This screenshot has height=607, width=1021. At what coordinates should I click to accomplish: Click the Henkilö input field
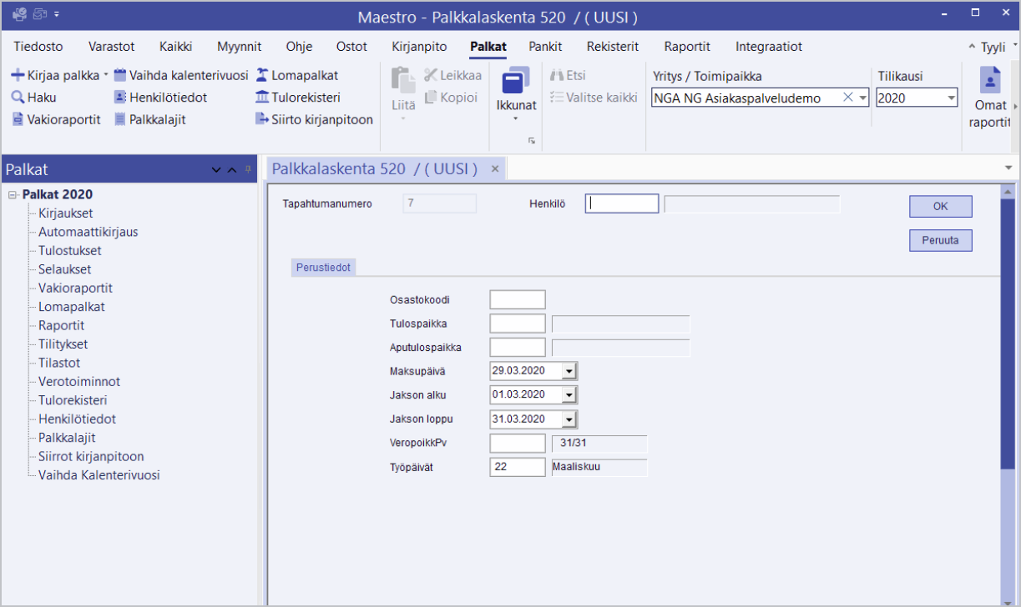[x=622, y=203]
